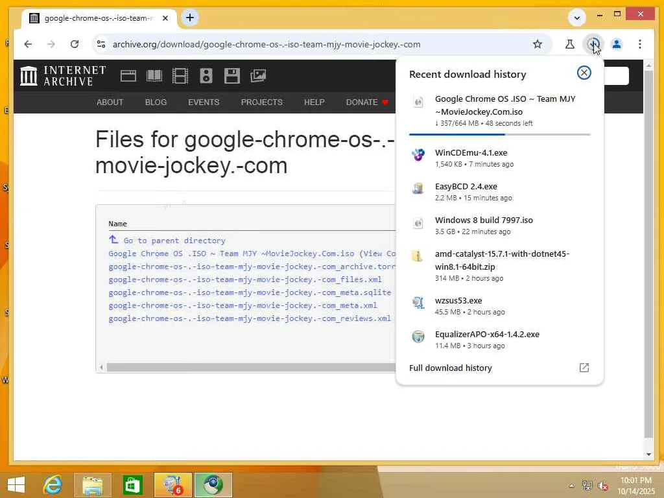Open the Windows Start button
Image resolution: width=664 pixels, height=498 pixels.
click(x=16, y=485)
